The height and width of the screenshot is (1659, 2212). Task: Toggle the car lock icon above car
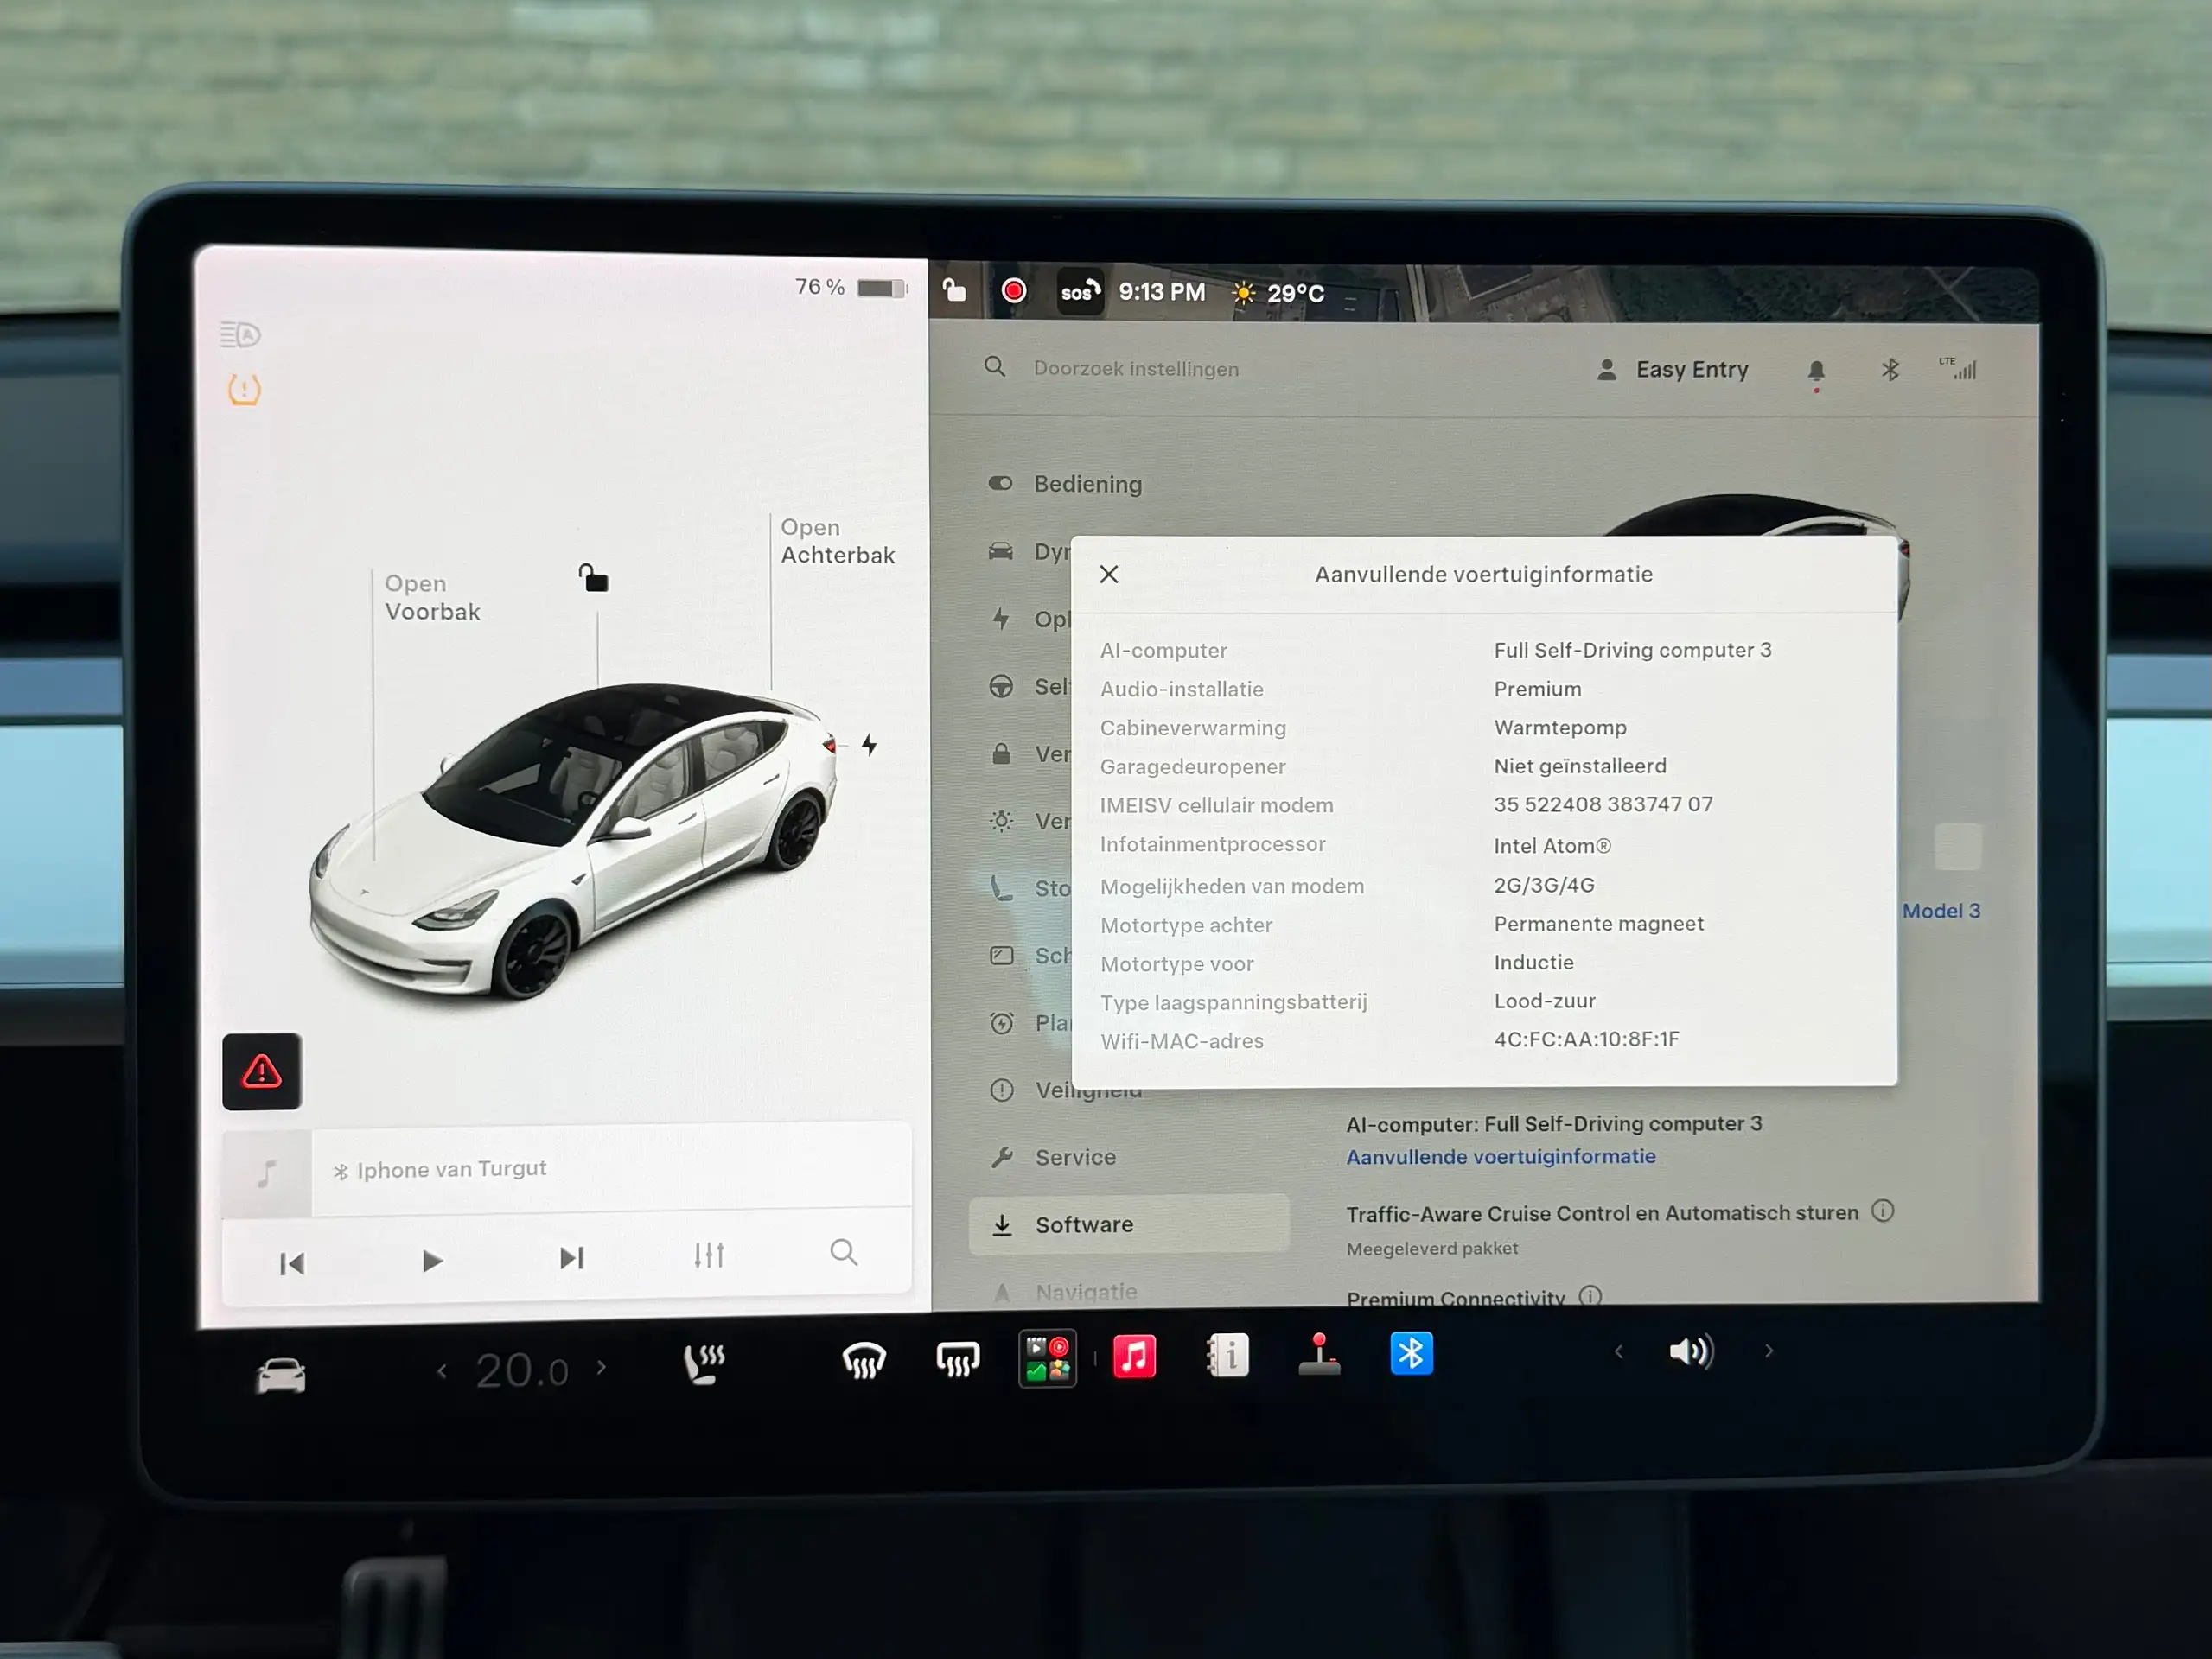[594, 578]
